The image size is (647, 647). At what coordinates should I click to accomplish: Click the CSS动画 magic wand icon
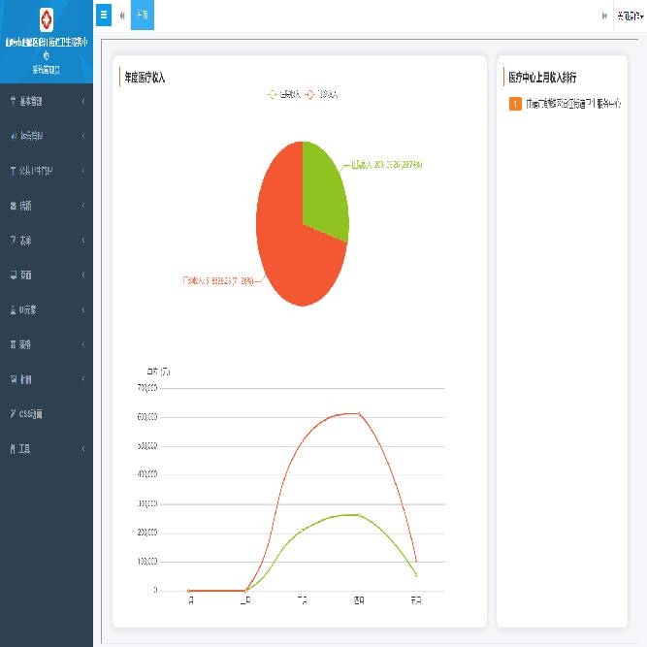point(13,414)
